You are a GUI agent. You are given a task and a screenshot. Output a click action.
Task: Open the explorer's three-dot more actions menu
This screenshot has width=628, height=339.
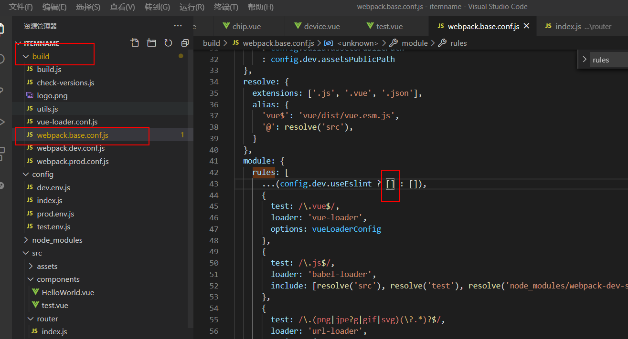coord(178,26)
